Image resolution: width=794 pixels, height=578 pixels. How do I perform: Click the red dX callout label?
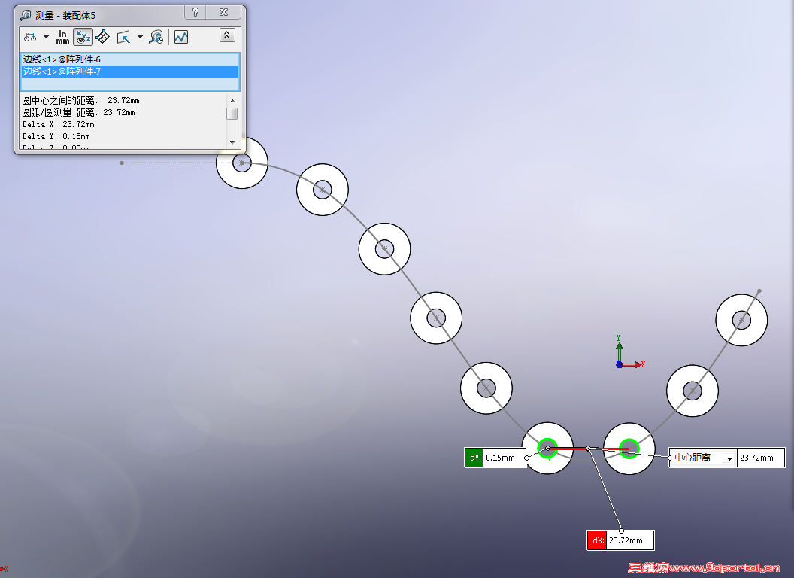pos(598,540)
